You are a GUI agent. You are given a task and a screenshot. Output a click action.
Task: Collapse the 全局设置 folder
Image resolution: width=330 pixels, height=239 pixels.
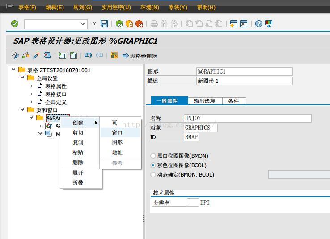pyautogui.click(x=22, y=78)
